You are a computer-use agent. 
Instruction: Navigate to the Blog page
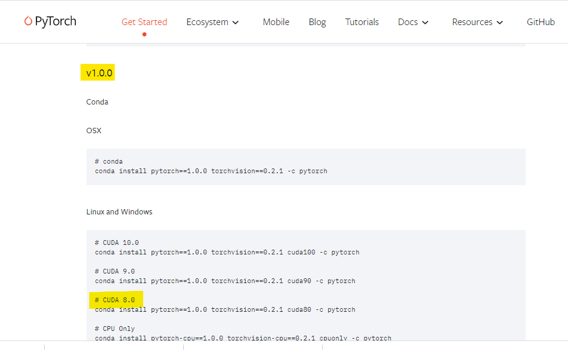click(x=317, y=22)
